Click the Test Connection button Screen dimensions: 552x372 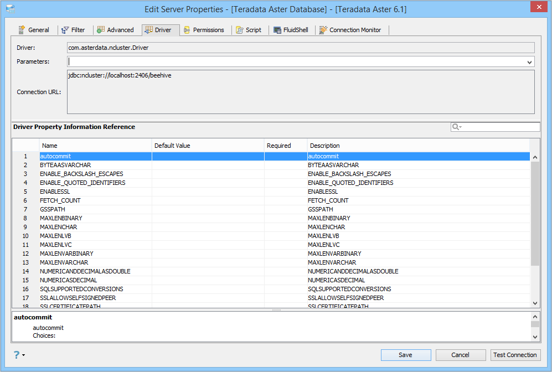[515, 355]
